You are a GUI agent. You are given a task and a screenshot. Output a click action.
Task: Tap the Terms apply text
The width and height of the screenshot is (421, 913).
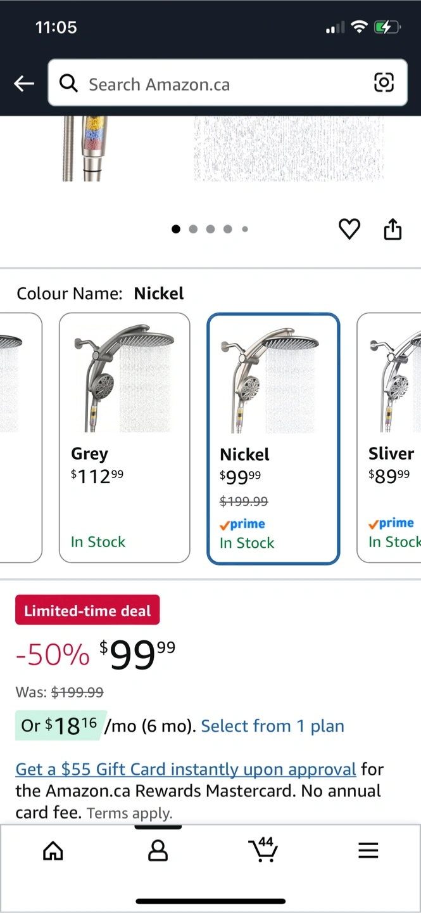pyautogui.click(x=129, y=813)
